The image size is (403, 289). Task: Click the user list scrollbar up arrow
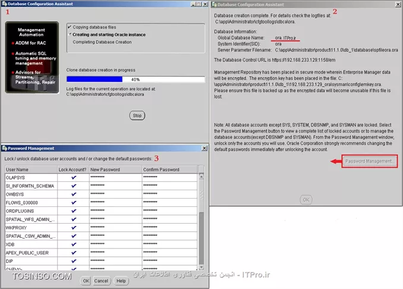pos(201,177)
